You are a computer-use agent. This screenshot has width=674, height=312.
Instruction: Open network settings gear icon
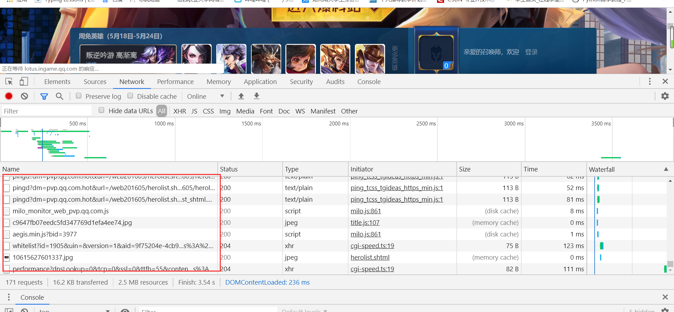[x=665, y=96]
